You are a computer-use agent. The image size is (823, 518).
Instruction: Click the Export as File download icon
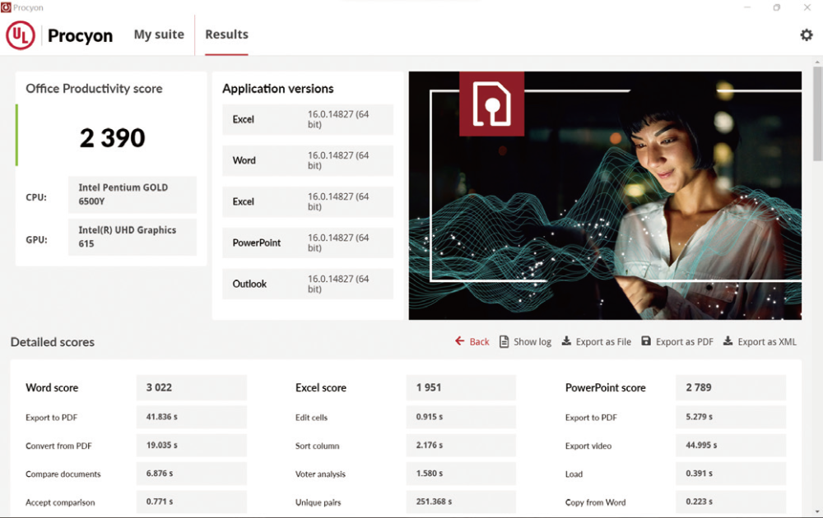tap(566, 341)
